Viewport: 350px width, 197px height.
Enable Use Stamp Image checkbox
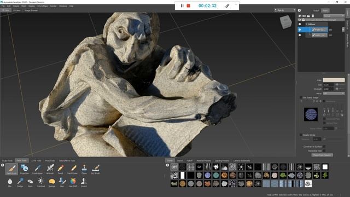[301, 97]
